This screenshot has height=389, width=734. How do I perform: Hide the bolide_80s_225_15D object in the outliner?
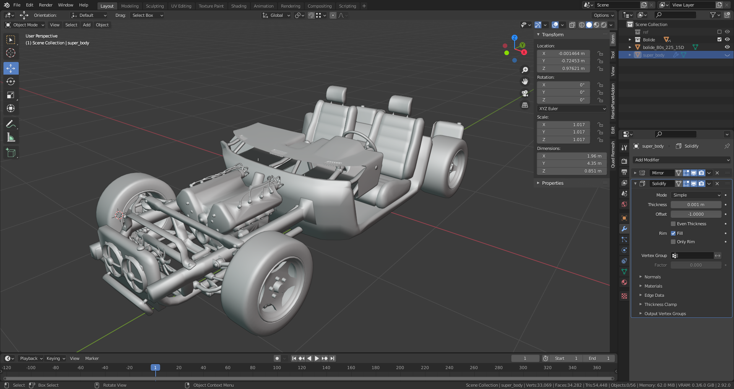point(727,47)
